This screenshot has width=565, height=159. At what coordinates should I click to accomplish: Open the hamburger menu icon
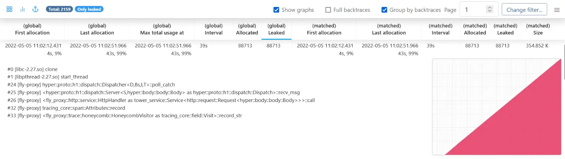click(x=557, y=10)
